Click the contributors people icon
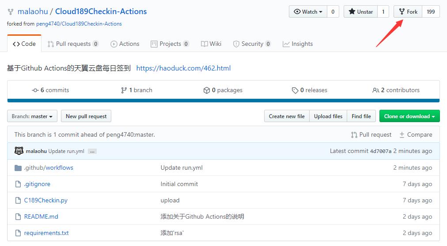This screenshot has height=246, width=447. (376, 90)
